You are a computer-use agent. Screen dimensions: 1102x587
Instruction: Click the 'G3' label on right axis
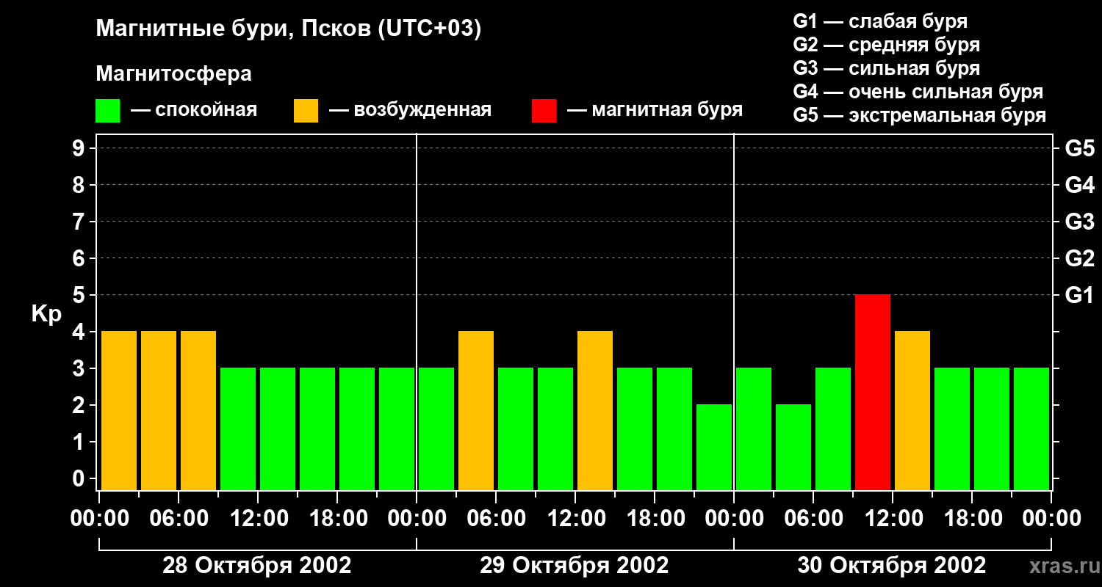(1079, 222)
